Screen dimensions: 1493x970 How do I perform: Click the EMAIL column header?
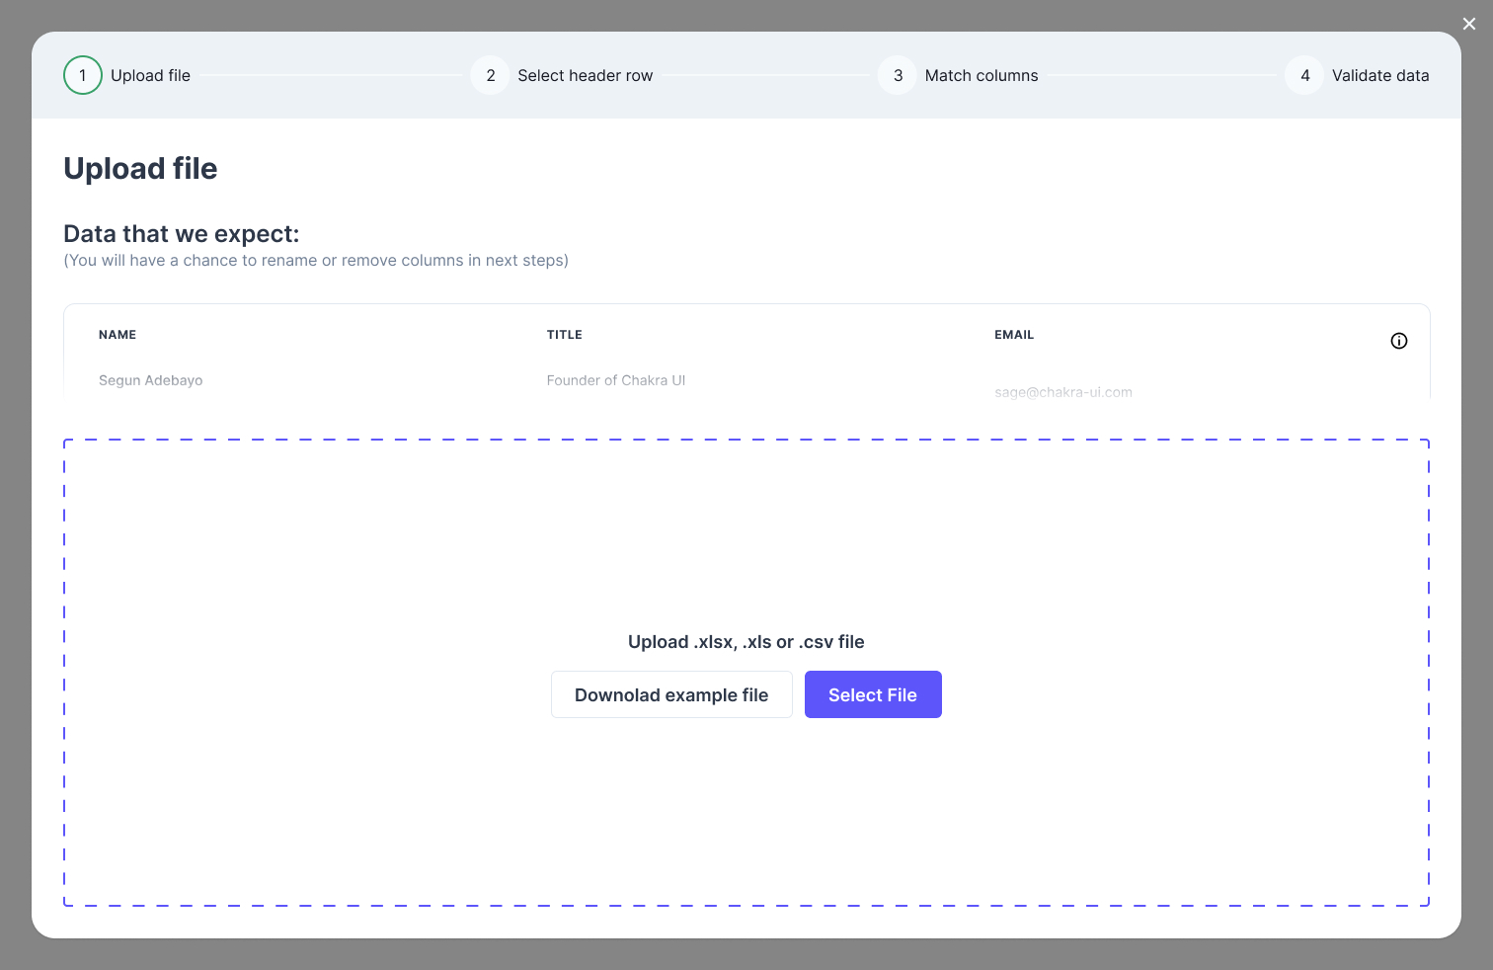click(x=1014, y=335)
